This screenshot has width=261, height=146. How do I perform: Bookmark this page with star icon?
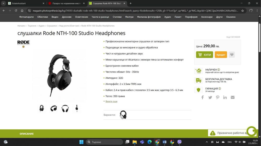242,11
